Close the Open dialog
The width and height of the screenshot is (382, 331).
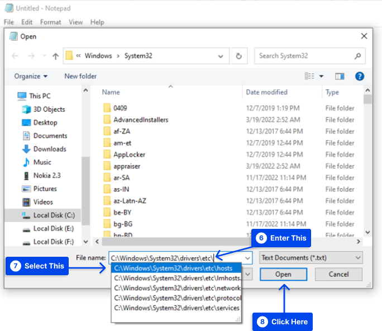point(364,36)
